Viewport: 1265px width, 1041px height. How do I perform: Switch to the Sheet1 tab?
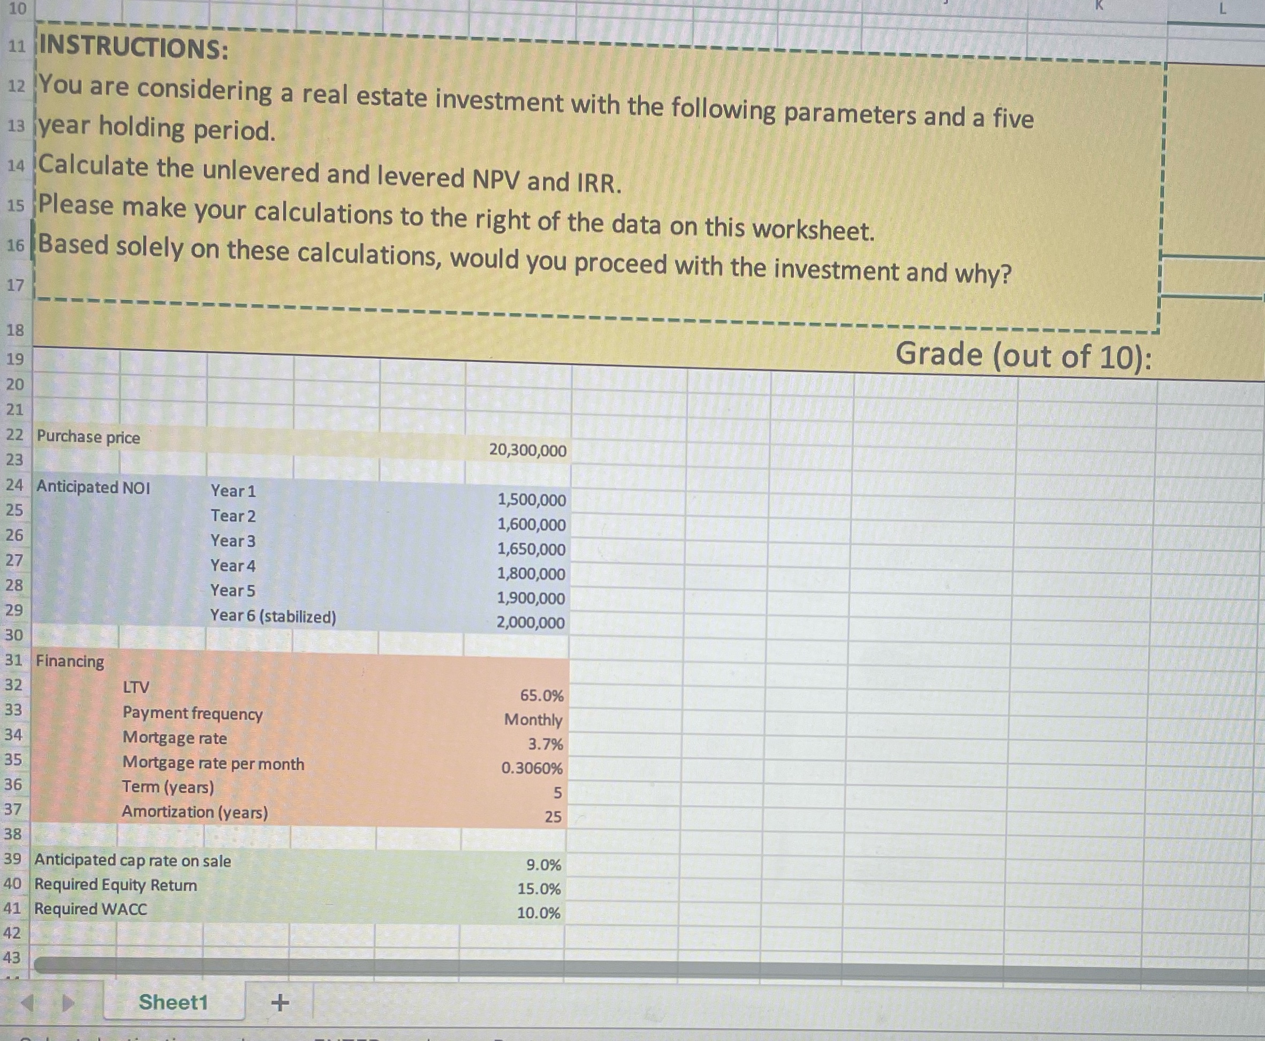pos(174,1002)
